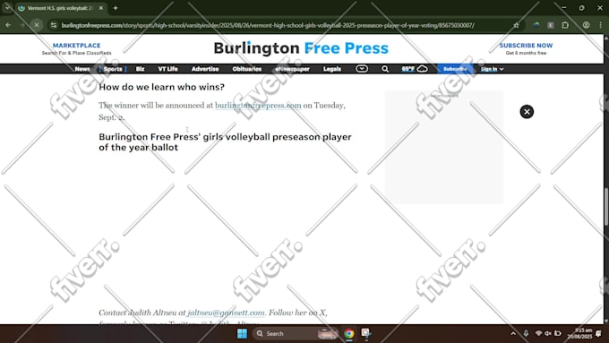
Task: Open the tab search dropdown arrow
Action: point(7,8)
